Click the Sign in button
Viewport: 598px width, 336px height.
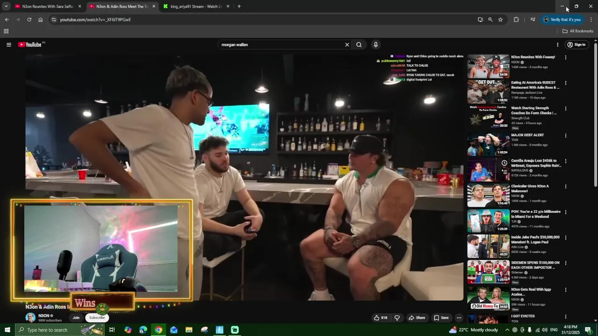click(577, 45)
